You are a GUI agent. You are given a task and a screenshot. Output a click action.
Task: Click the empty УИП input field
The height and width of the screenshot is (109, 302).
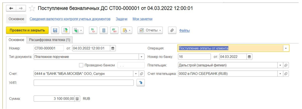[83, 83]
